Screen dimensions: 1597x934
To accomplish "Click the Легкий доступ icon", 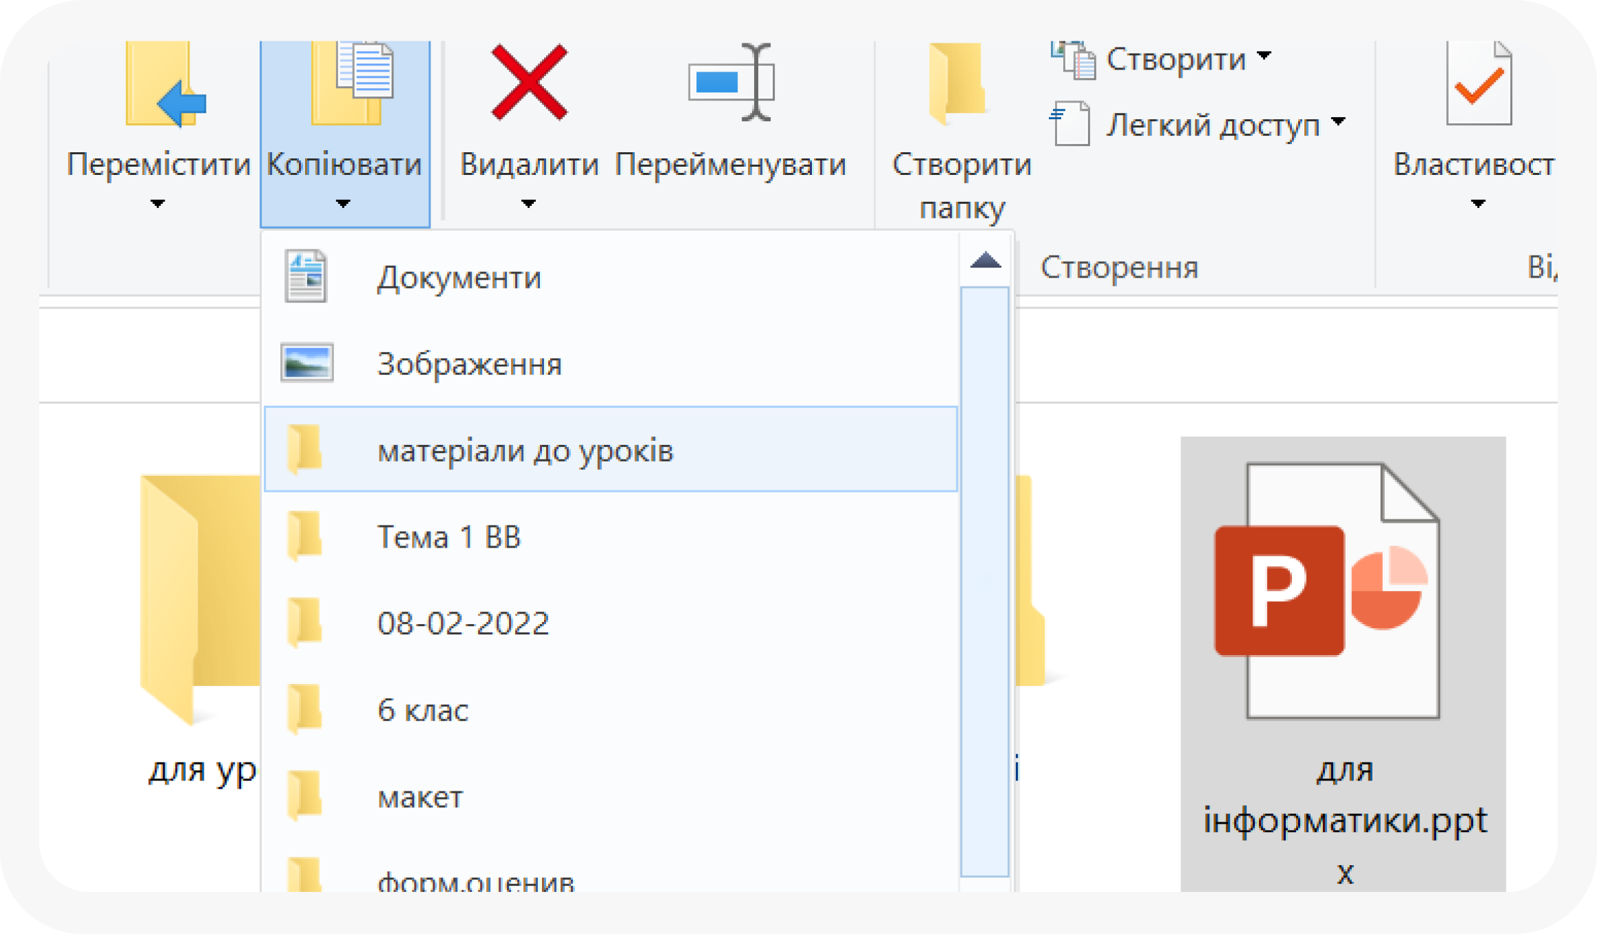I will [x=1071, y=124].
